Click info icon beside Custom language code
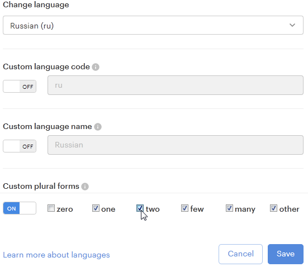The height and width of the screenshot is (267, 308). point(96,67)
